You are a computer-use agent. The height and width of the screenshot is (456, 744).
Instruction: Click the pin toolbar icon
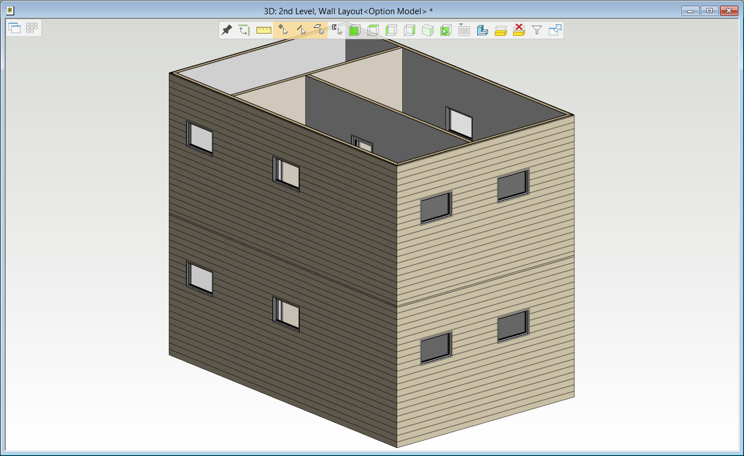226,30
